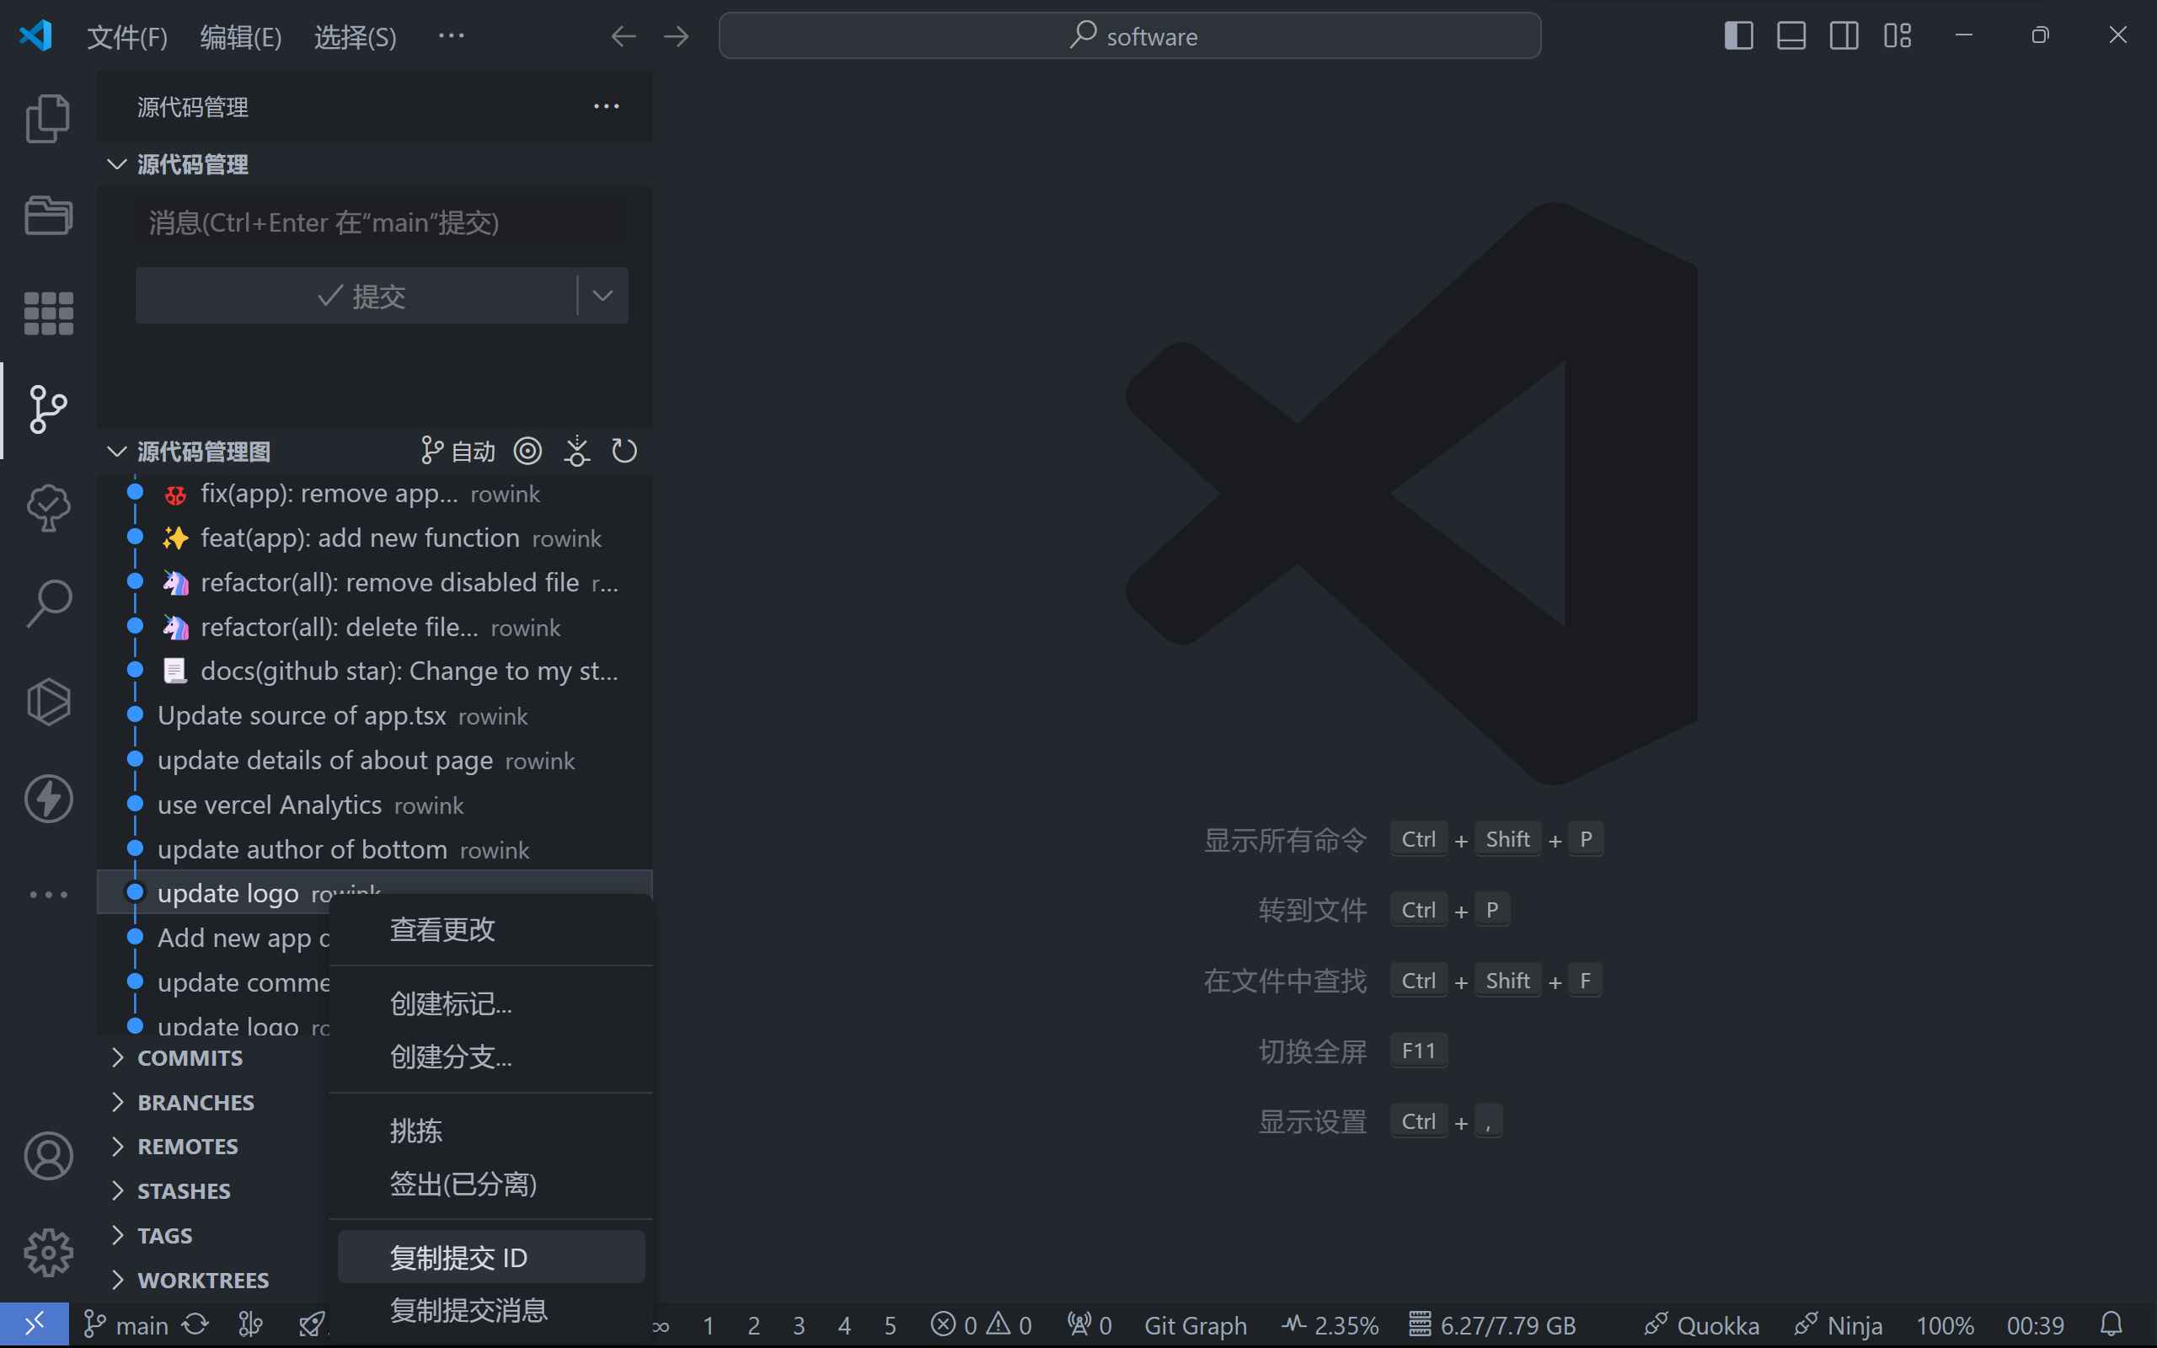Open the Accounts icon in activity bar
This screenshot has width=2157, height=1348.
pos(48,1156)
